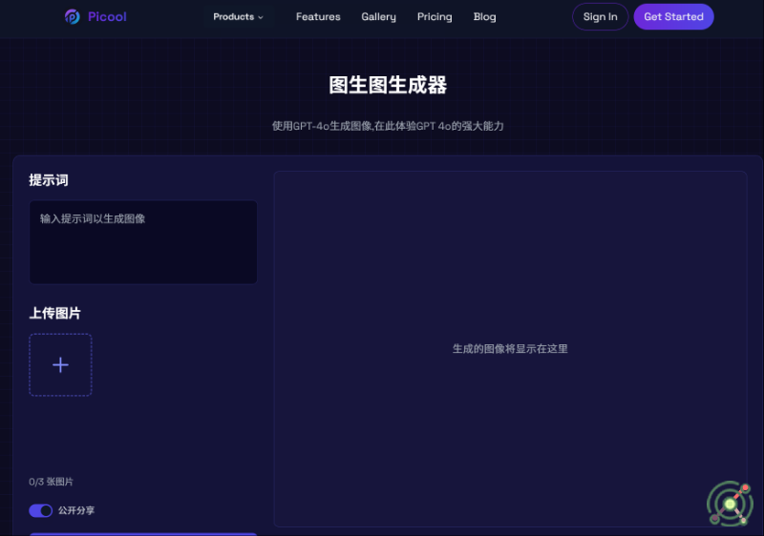Click the purple generate button at the bottom
Screen dimensions: 764x536
coord(143,533)
